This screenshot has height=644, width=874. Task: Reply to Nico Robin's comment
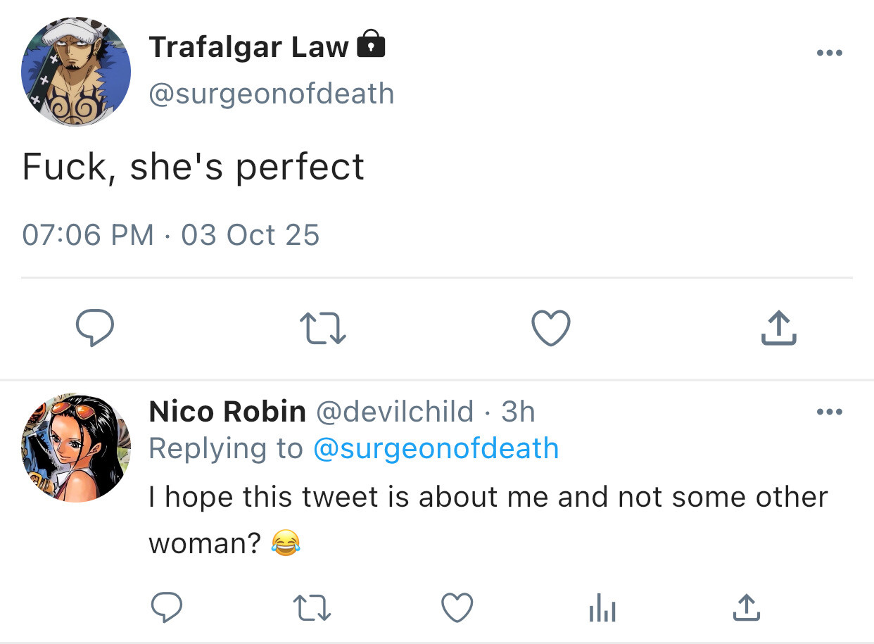(x=167, y=607)
